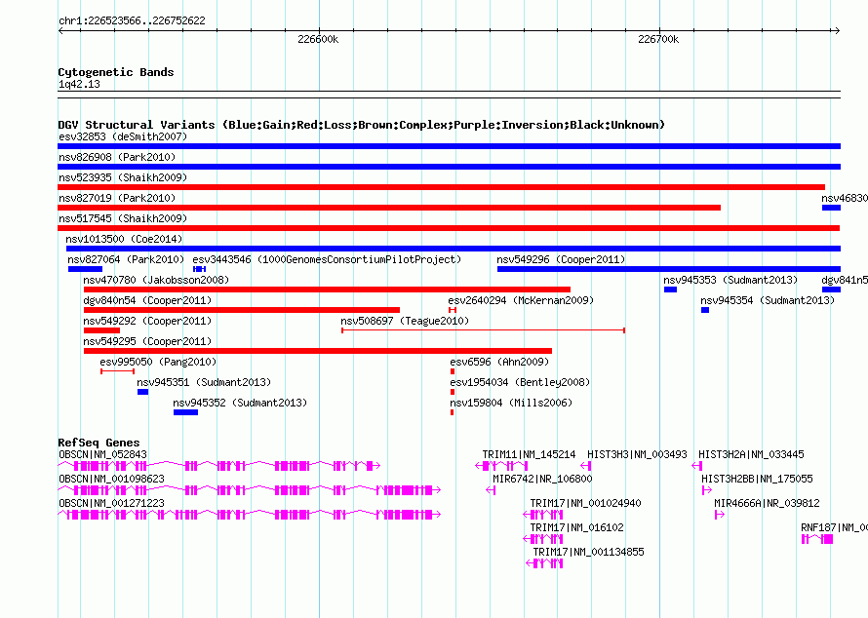This screenshot has width=868, height=618.
Task: Select nsv517545 (Shaikh2009) variant label
Action: pos(123,218)
